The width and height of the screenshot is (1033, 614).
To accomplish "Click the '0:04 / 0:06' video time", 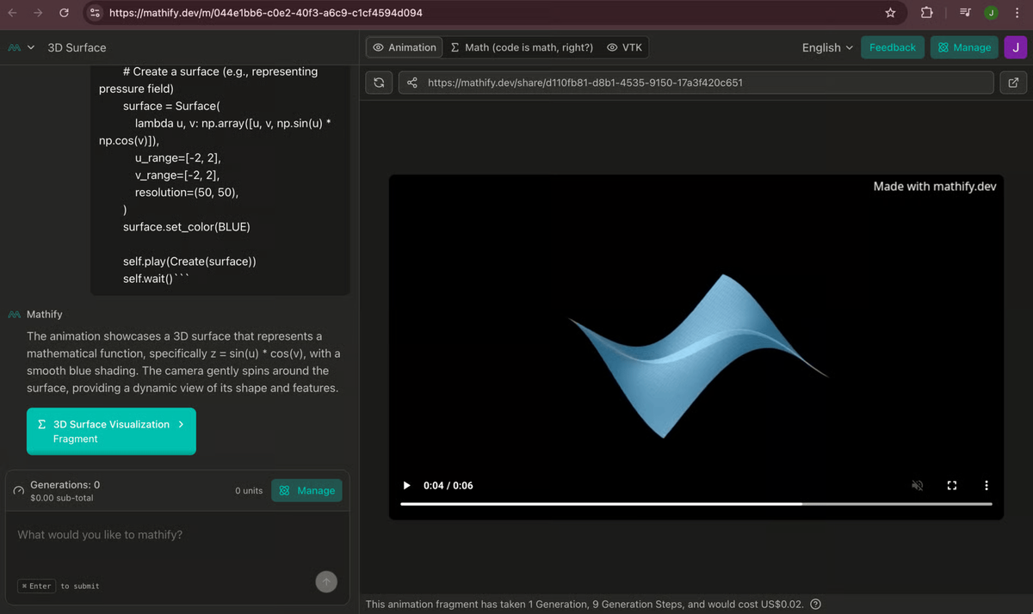I will pos(448,485).
